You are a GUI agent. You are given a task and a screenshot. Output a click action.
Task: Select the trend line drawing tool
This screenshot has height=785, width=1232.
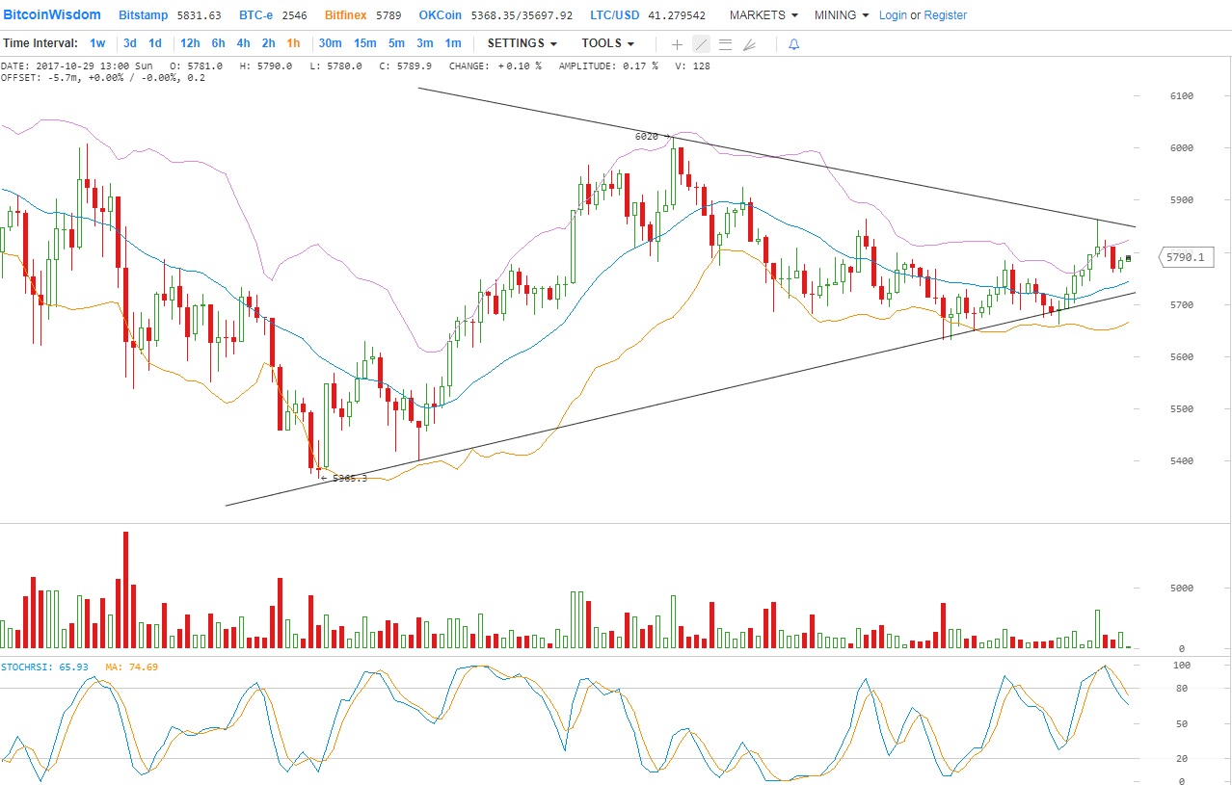pos(701,44)
